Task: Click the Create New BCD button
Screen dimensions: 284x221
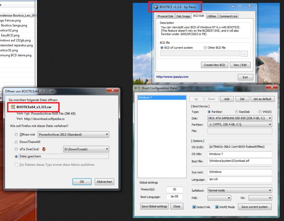Action: [x=214, y=65]
